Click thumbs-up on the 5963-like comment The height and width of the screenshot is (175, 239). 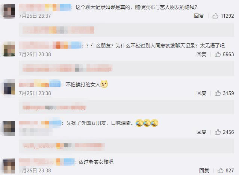pyautogui.click(x=218, y=54)
